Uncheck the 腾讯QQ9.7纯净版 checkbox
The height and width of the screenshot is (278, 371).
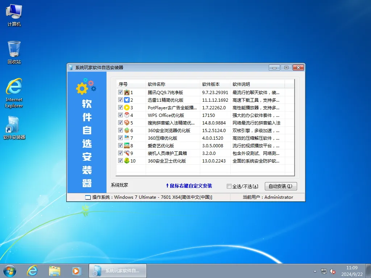tap(120, 92)
